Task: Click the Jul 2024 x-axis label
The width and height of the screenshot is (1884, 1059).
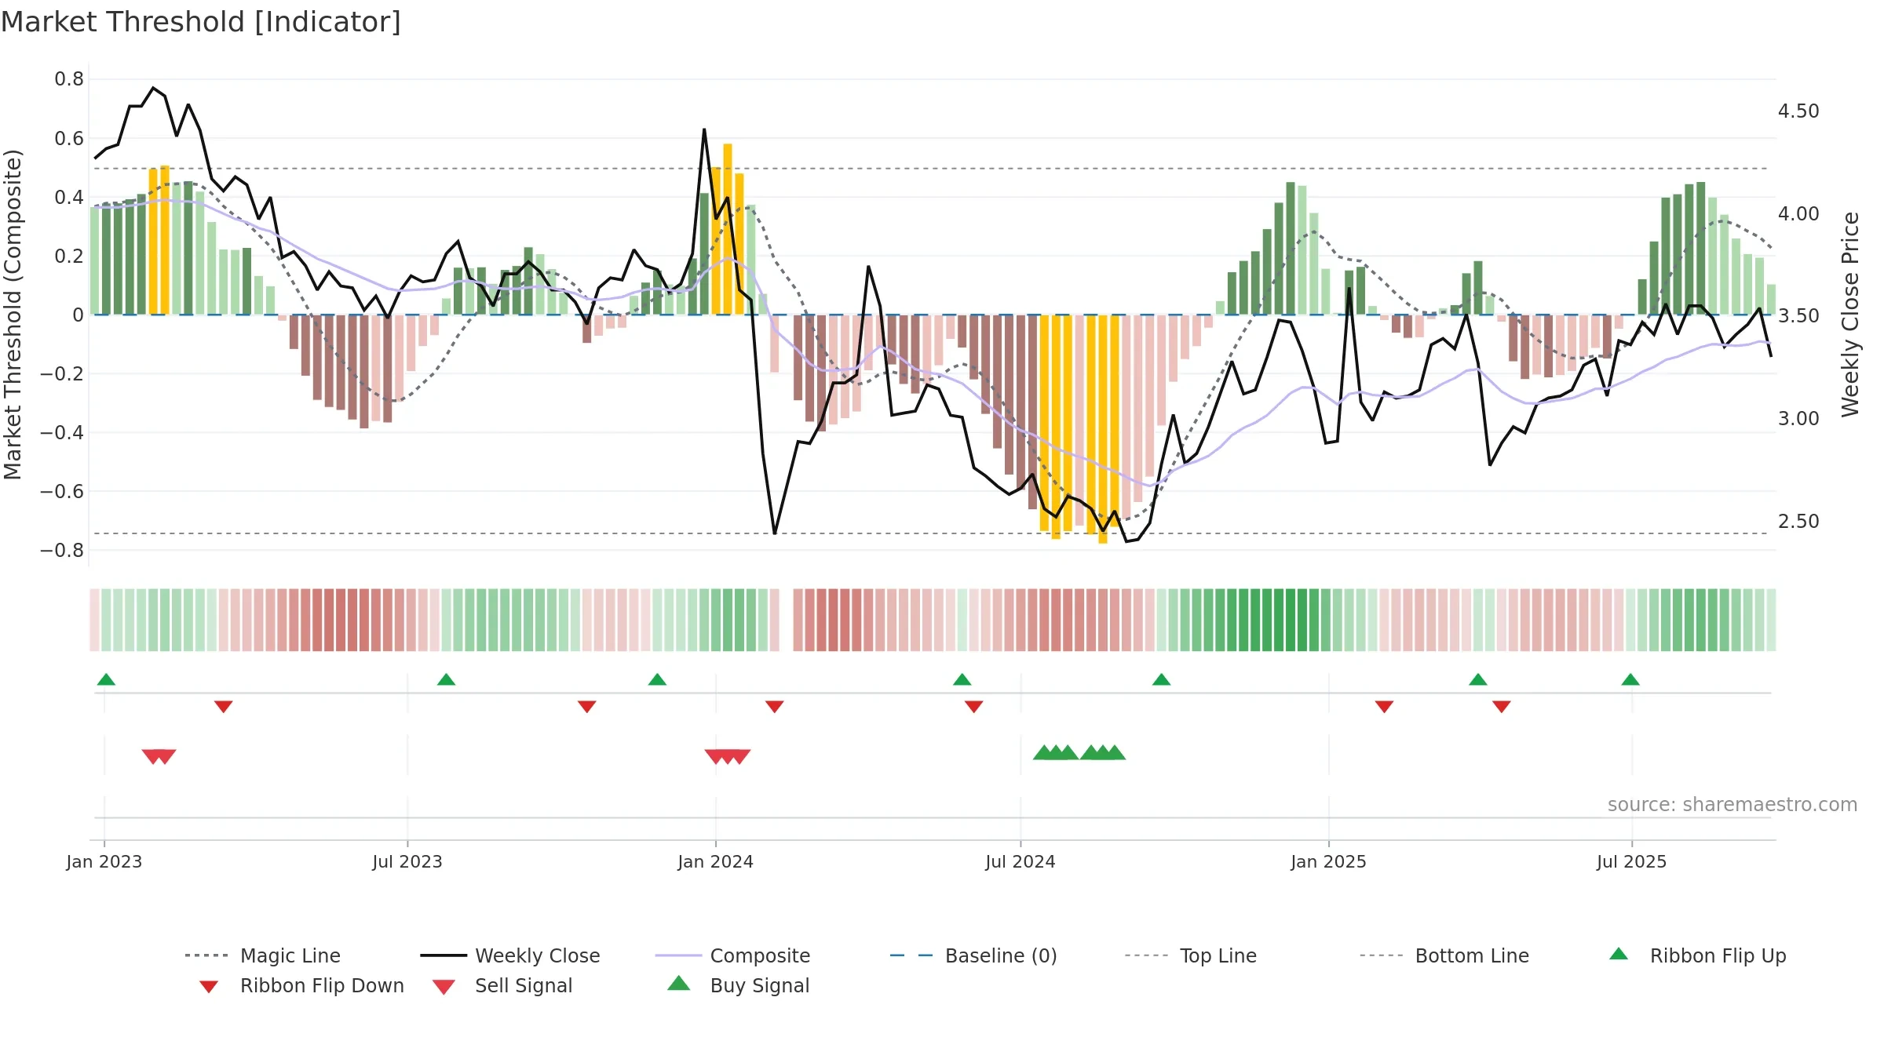Action: (x=1020, y=861)
